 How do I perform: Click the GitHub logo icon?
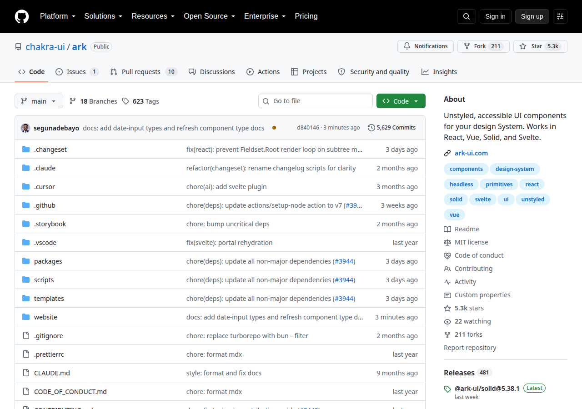(22, 16)
